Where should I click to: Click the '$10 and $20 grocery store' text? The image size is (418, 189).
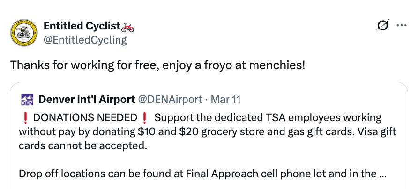[x=231, y=131]
